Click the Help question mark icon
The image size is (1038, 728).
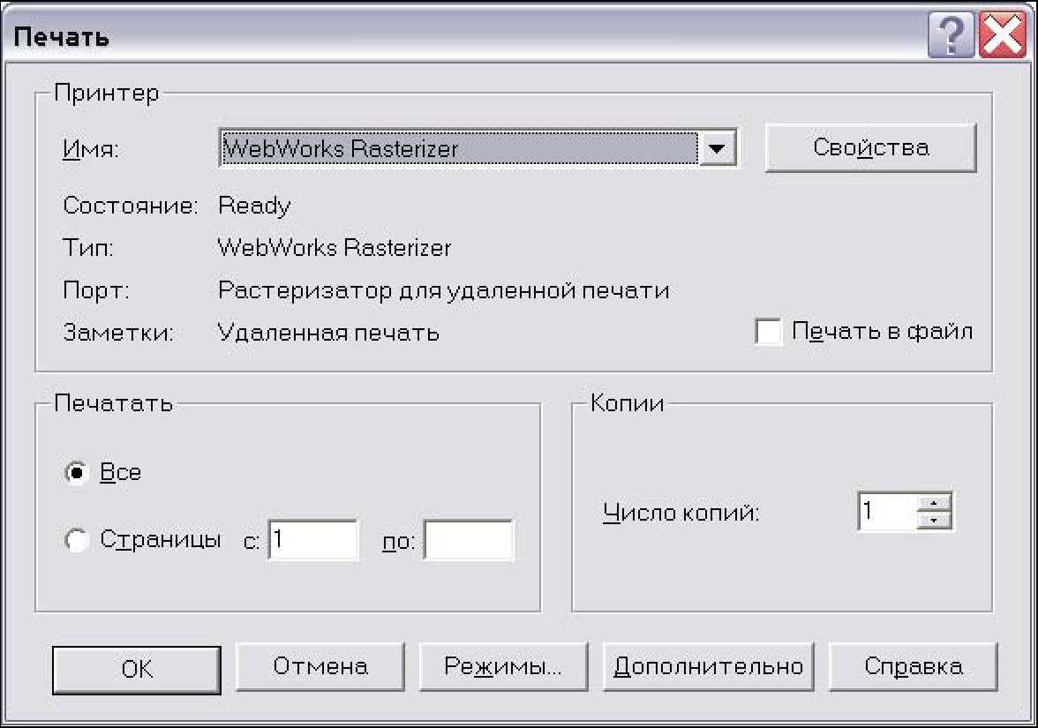point(951,39)
